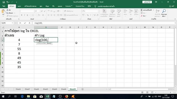Click the Fill Color paint bucket

tap(39, 15)
